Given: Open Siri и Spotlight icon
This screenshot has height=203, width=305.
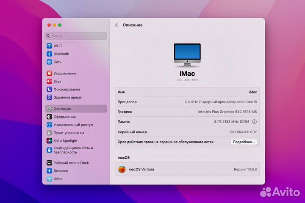Looking at the screenshot, I should click(50, 141).
